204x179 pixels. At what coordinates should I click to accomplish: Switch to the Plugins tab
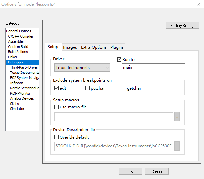[x=117, y=47]
